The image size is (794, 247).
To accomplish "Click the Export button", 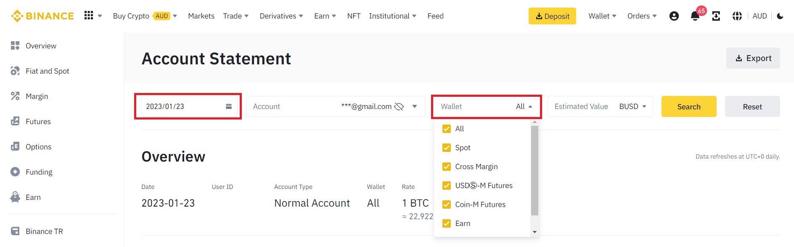I will (753, 58).
